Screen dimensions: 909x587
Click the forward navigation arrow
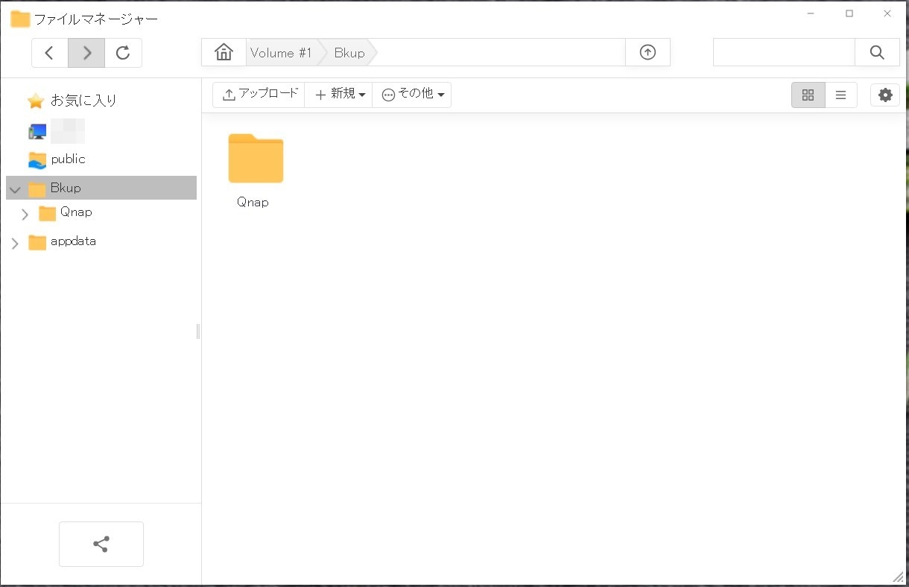click(86, 53)
